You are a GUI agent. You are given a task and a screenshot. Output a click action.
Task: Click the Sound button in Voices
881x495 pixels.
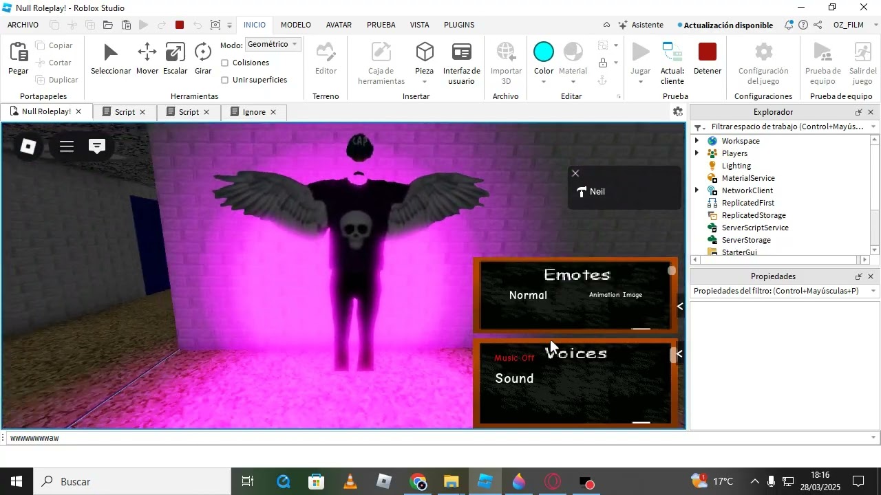click(514, 378)
